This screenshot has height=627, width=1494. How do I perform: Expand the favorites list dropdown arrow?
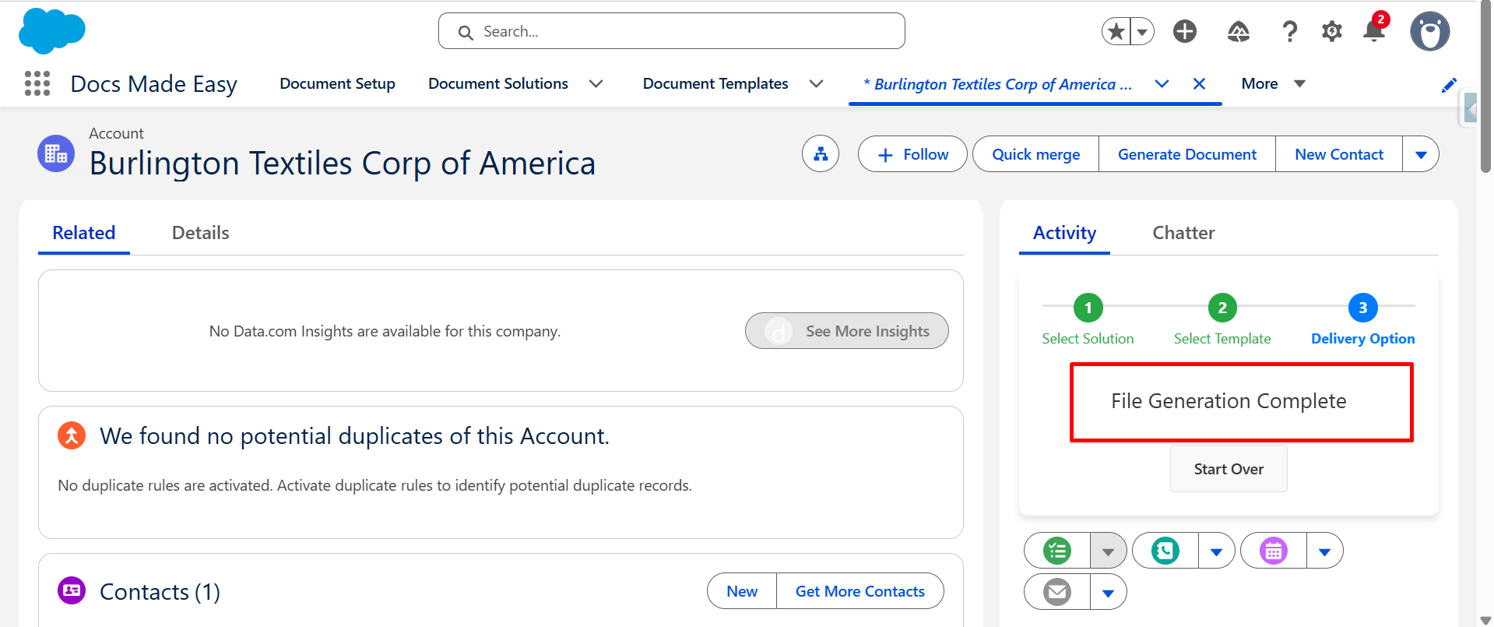(1142, 31)
